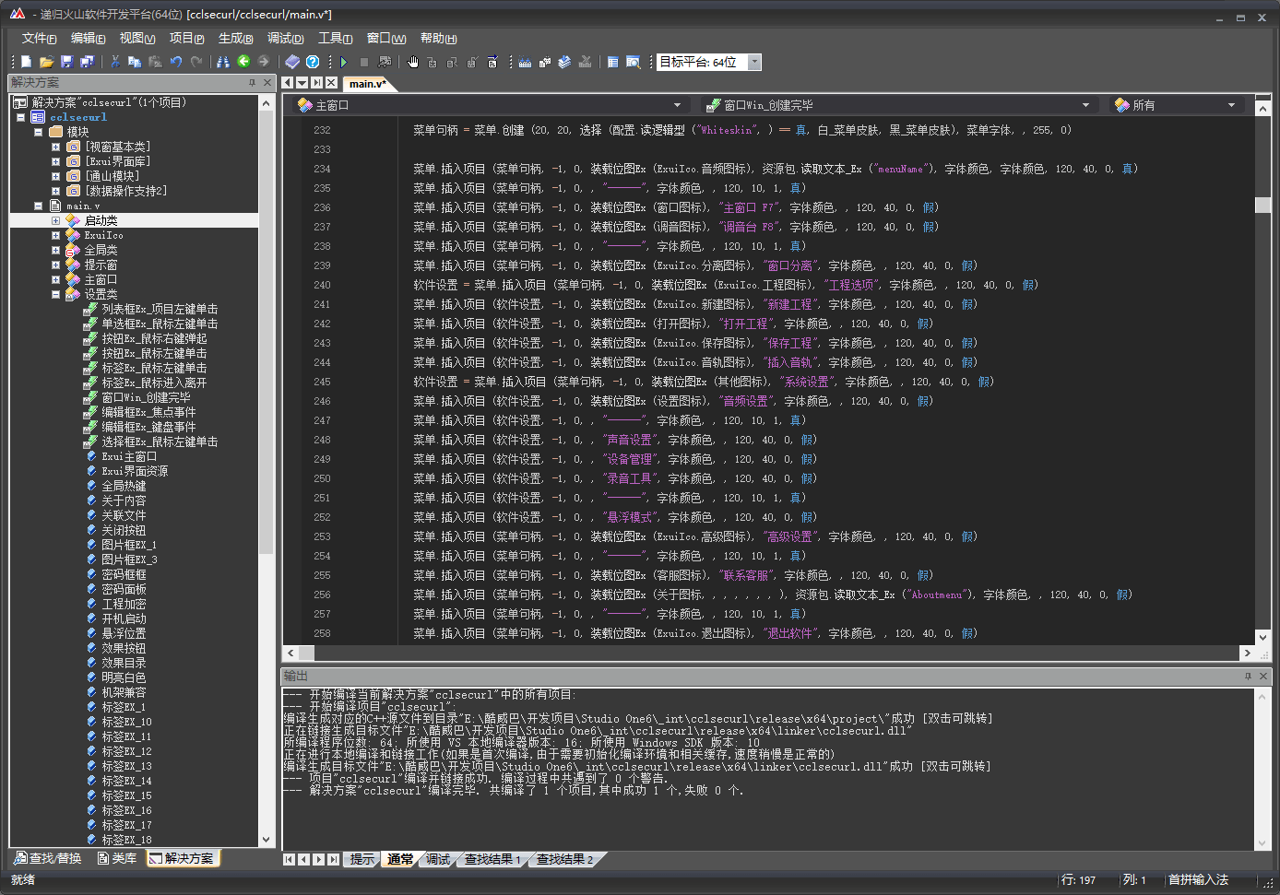This screenshot has height=895, width=1280.
Task: Open the target platform 64-bit dropdown
Action: coord(754,62)
